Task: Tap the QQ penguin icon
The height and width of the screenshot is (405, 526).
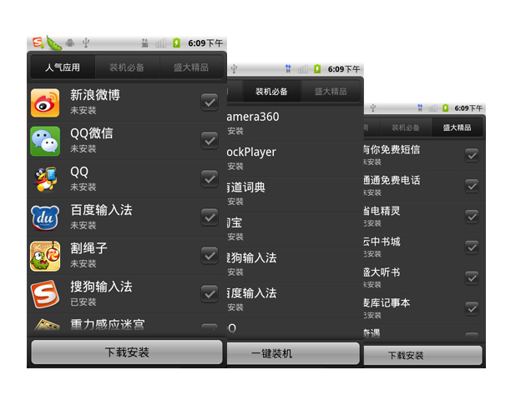Action: pyautogui.click(x=45, y=179)
